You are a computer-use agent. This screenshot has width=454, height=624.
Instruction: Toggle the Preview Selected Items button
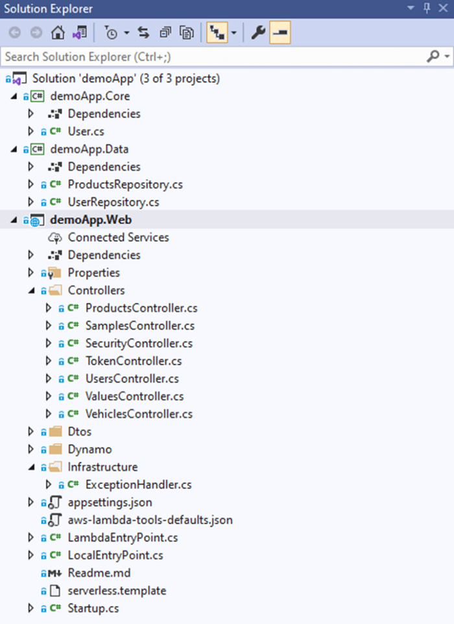pyautogui.click(x=281, y=32)
